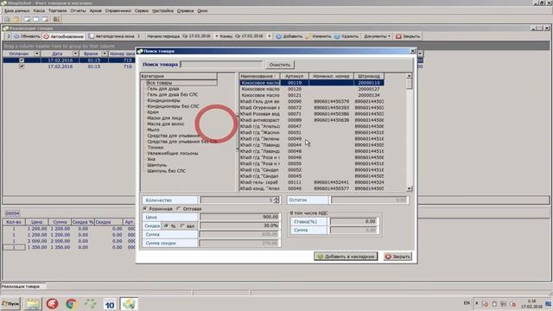Sort products by the Артикул column header

295,76
